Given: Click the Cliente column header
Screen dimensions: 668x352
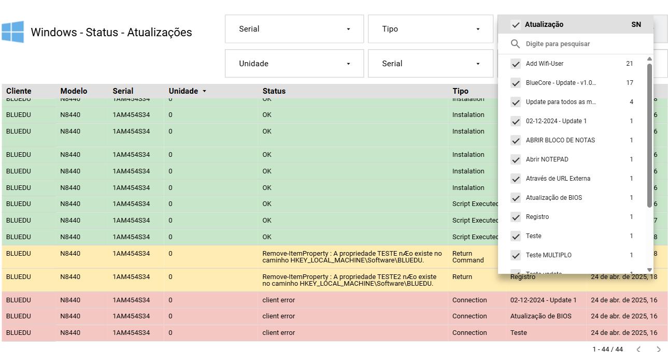Looking at the screenshot, I should pos(19,91).
